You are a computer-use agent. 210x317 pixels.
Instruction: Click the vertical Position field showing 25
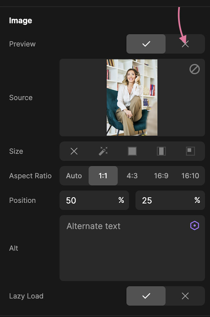click(x=170, y=200)
